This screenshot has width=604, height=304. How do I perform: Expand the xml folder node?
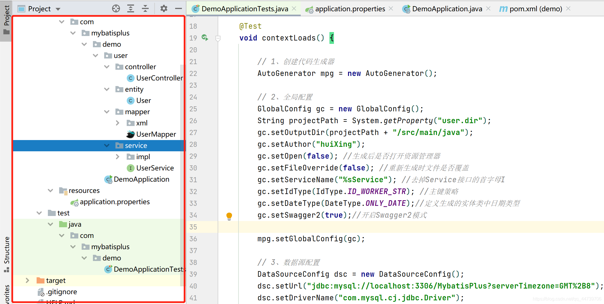pyautogui.click(x=118, y=123)
